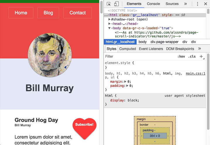Switch to the Console tab
The width and height of the screenshot is (210, 145).
pyautogui.click(x=153, y=4)
